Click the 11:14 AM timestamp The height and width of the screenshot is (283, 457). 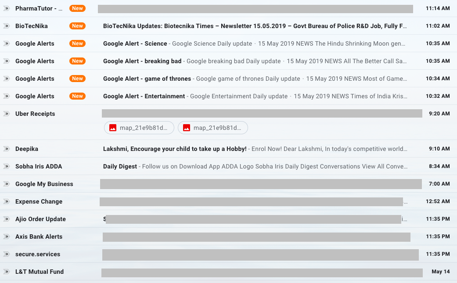pyautogui.click(x=438, y=8)
